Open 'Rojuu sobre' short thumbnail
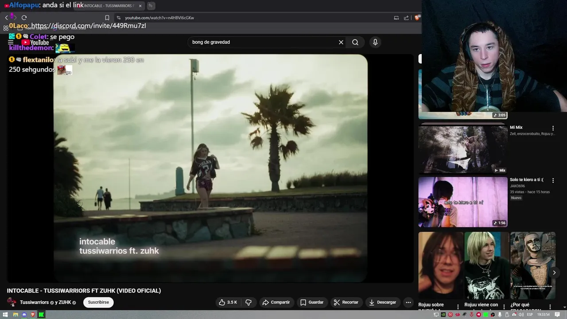Image resolution: width=567 pixels, height=319 pixels. (x=441, y=266)
